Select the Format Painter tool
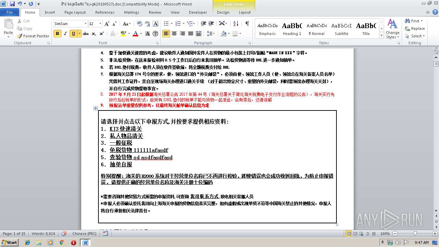The height and width of the screenshot is (247, 439). [x=33, y=36]
